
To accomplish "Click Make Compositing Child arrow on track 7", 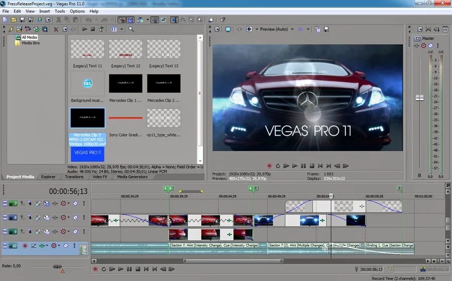I will [x=30, y=203].
